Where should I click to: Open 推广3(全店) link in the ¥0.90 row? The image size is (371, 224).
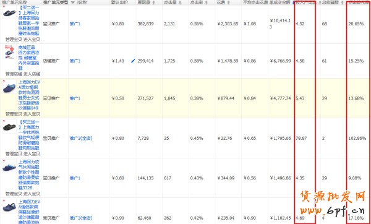pyautogui.click(x=81, y=218)
